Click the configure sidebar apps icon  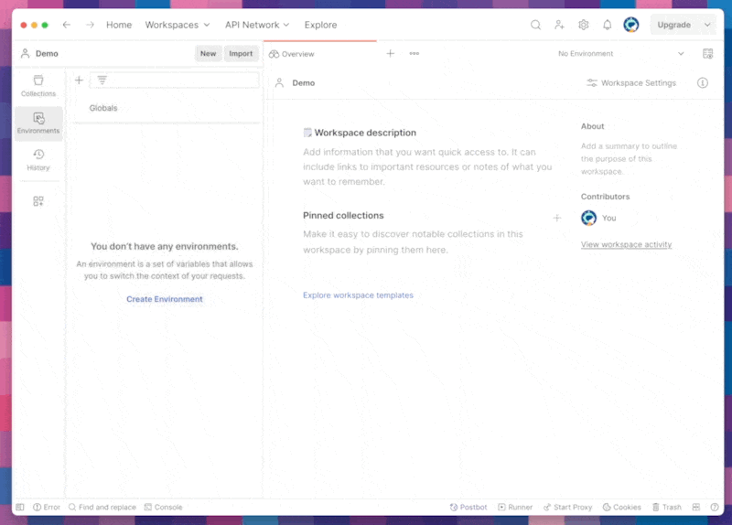[38, 201]
